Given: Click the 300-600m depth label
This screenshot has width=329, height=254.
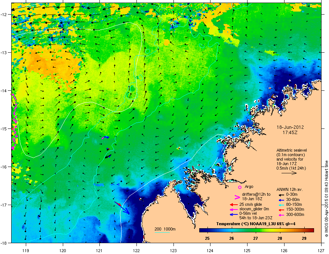Looking at the screenshot, I should pos(295,215).
